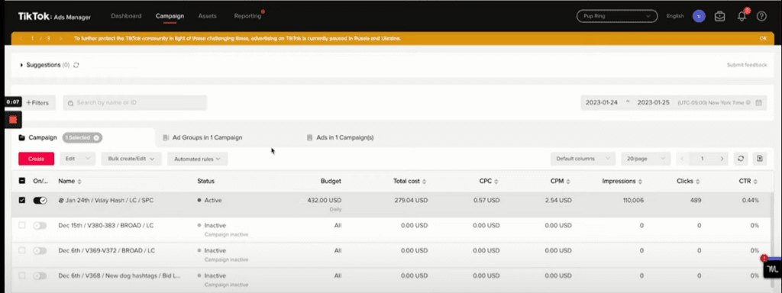Sort the table by Impressions
Image resolution: width=782 pixels, height=293 pixels.
(640, 182)
